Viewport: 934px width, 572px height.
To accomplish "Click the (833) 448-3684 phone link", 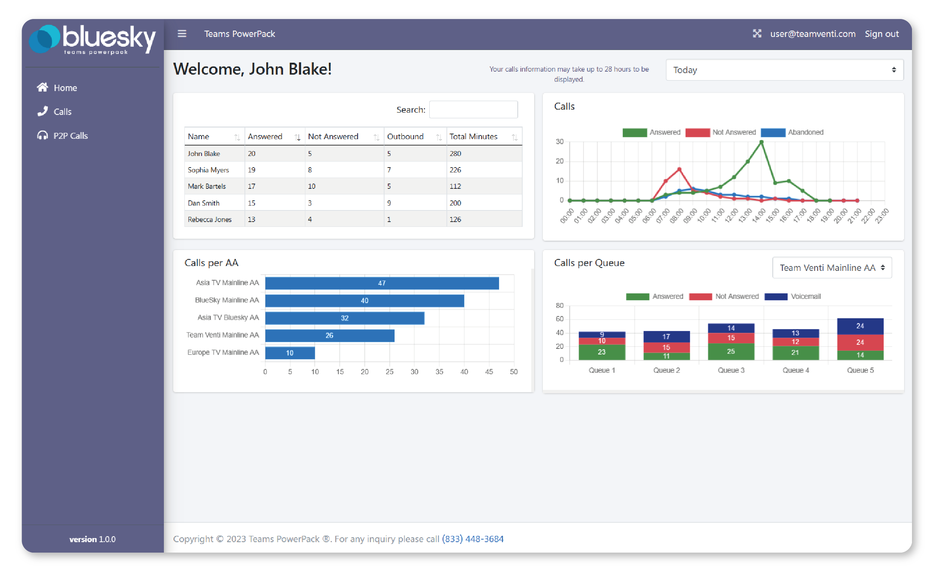I will [472, 539].
